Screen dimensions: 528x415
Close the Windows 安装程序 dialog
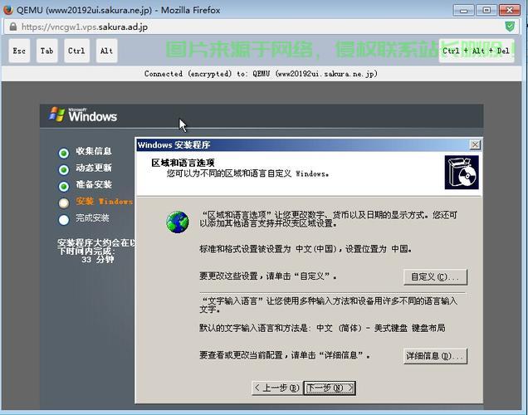click(475, 144)
